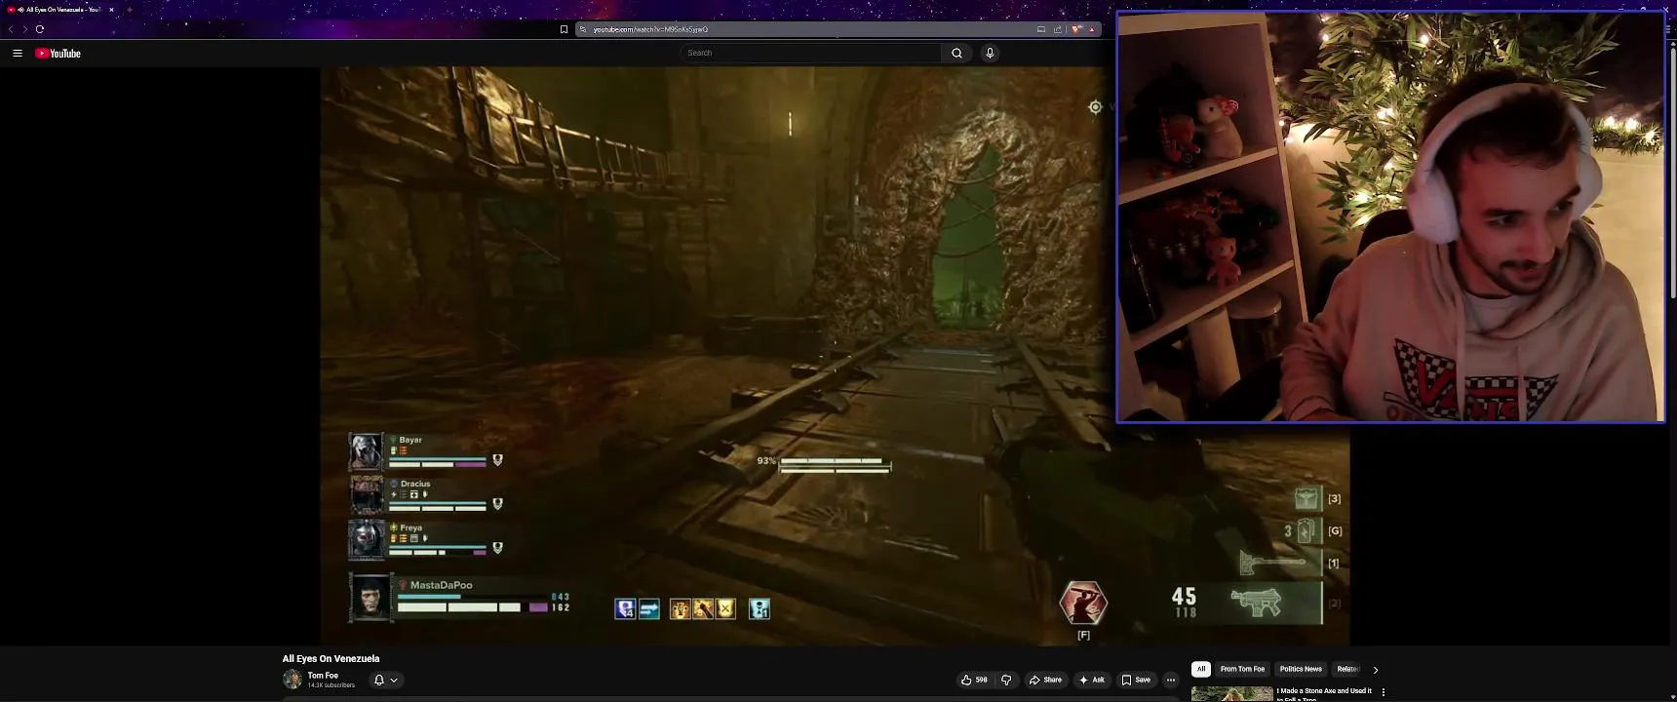Close the All Eyes On Venezuela tab
This screenshot has width=1677, height=702.
[111, 10]
